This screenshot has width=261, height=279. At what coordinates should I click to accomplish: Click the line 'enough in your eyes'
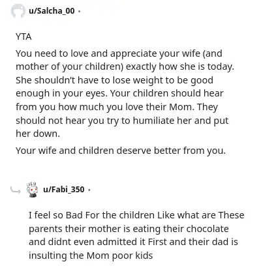(119, 94)
